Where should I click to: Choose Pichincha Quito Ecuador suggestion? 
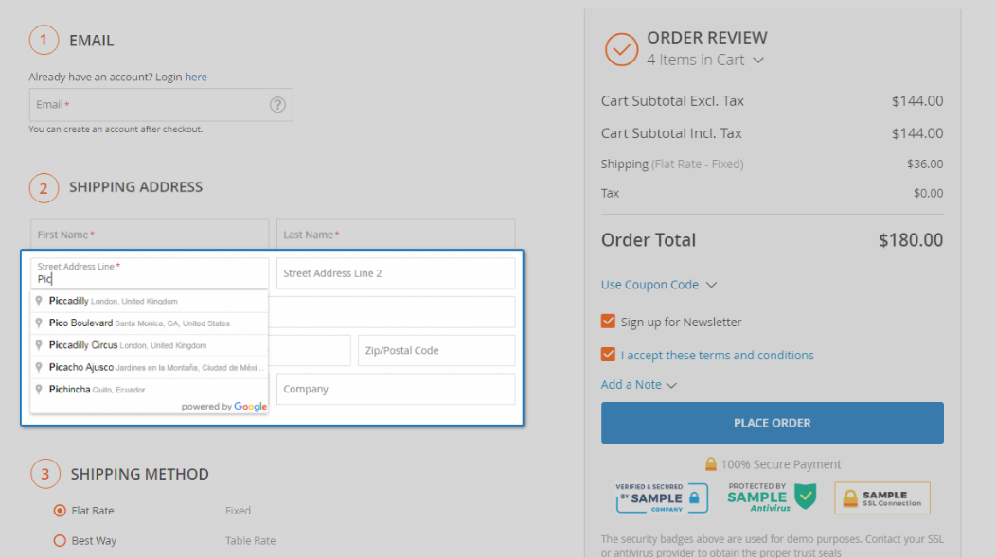pyautogui.click(x=150, y=389)
